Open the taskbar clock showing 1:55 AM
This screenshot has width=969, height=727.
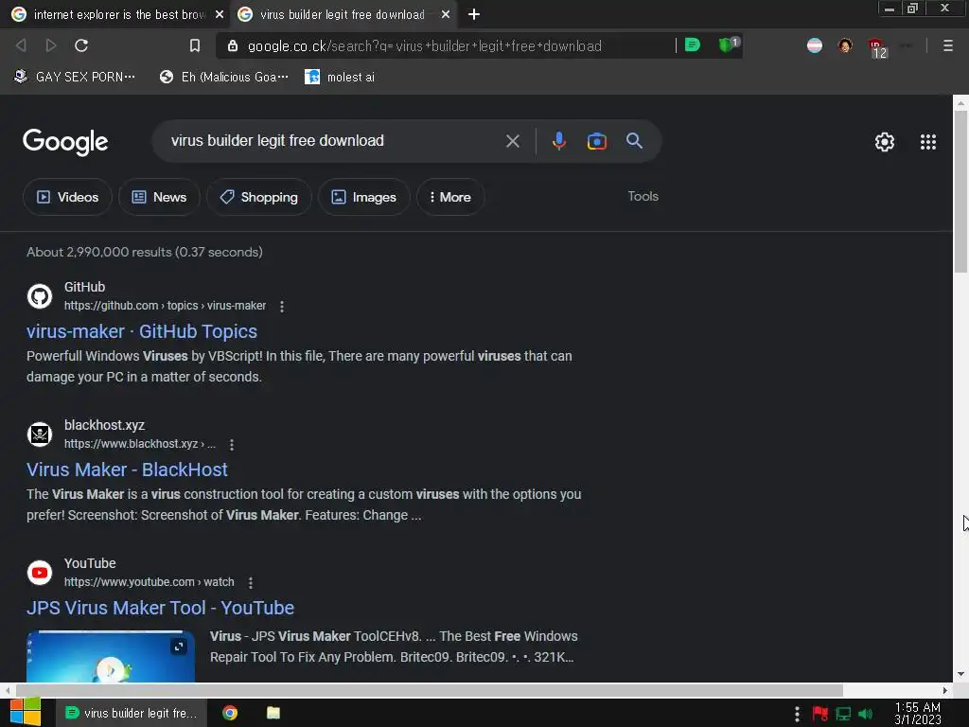918,714
